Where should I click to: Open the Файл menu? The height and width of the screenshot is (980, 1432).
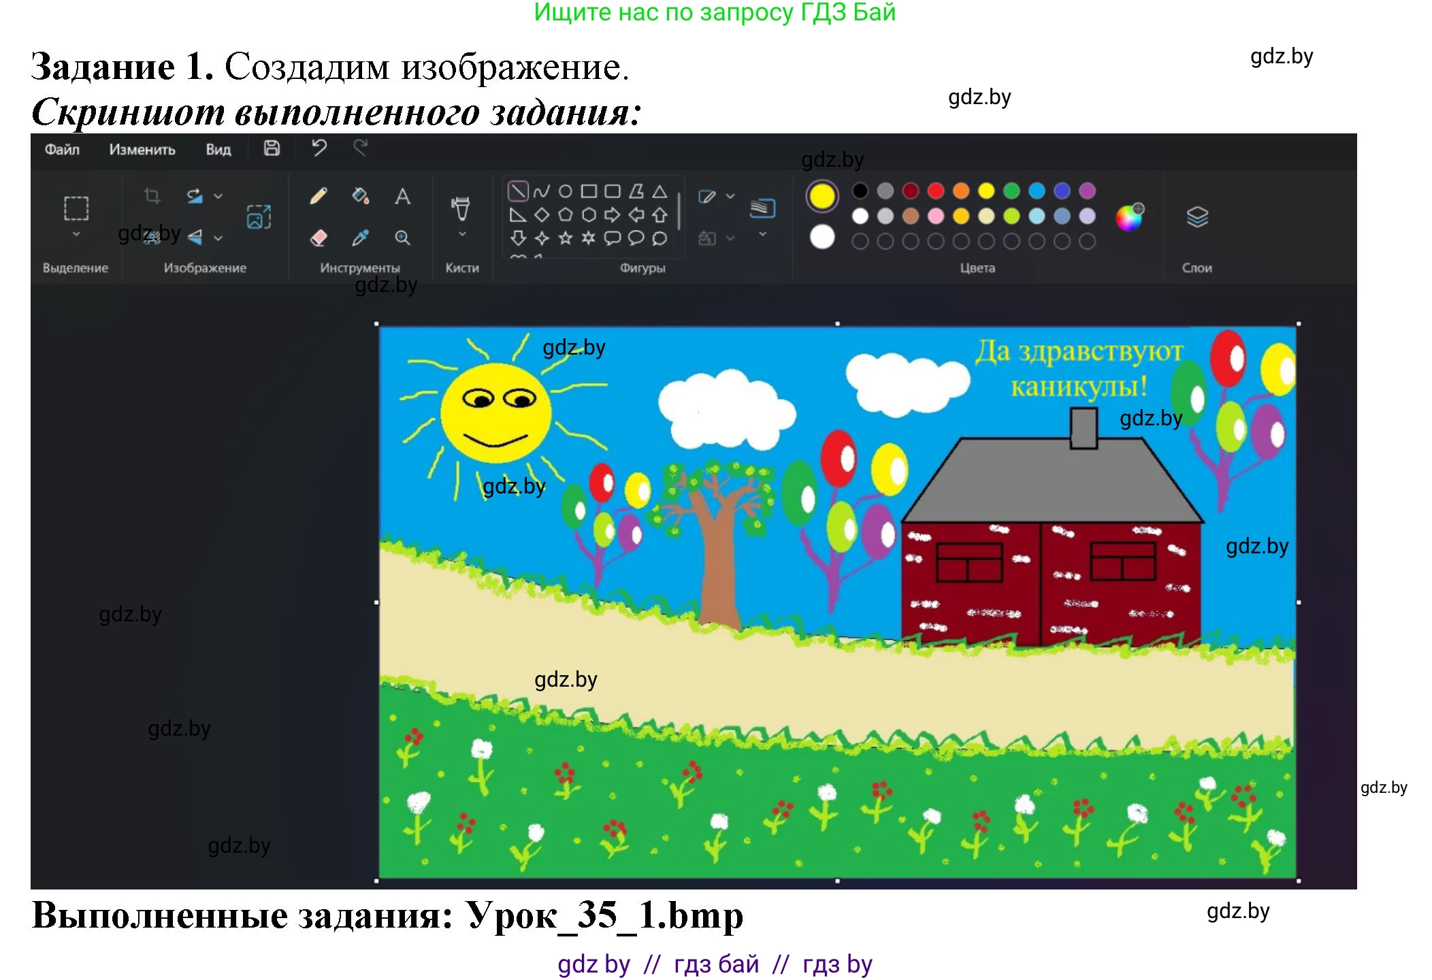click(63, 150)
